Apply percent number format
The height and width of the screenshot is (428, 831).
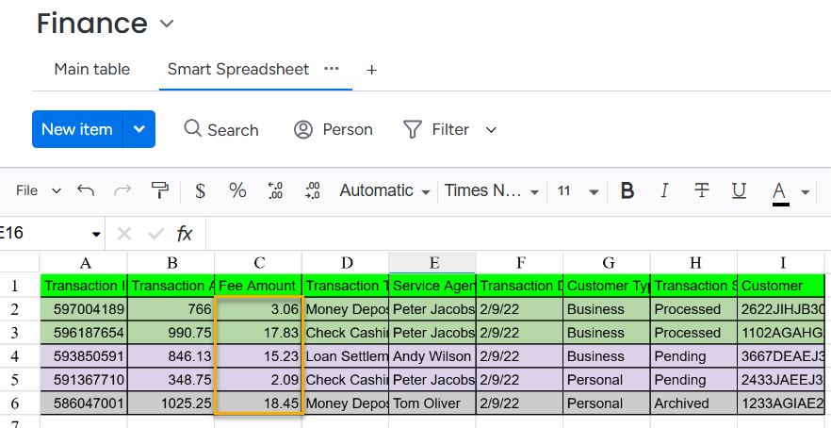[x=237, y=190]
